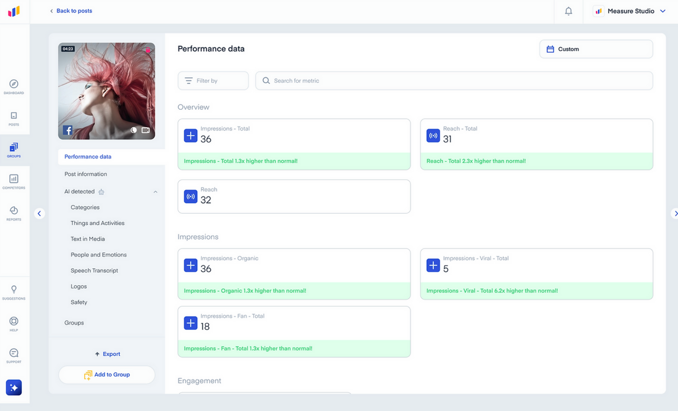This screenshot has width=678, height=411.
Task: Click the video camera icon on the thumbnail
Action: pyautogui.click(x=145, y=130)
